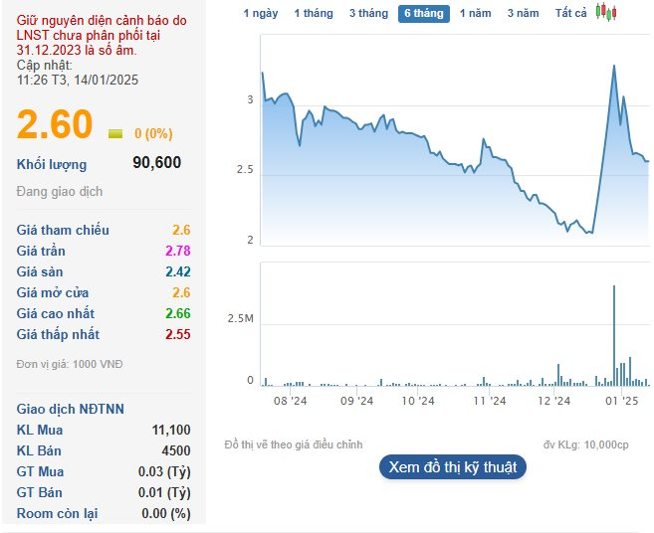The width and height of the screenshot is (654, 533).
Task: Select the Tất cả time range
Action: pos(570,13)
